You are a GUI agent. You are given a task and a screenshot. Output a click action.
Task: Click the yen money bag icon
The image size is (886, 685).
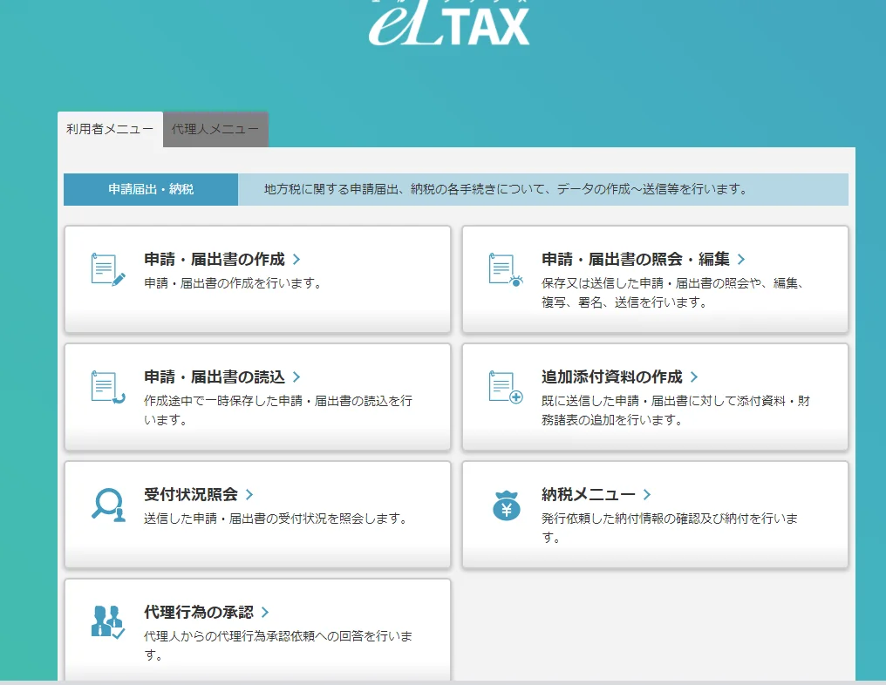[x=507, y=505]
